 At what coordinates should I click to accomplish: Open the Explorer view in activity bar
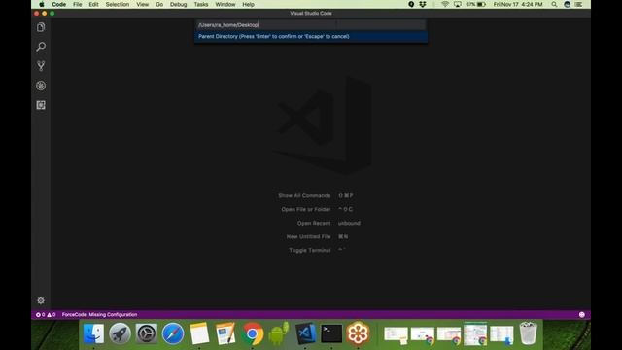tap(41, 27)
